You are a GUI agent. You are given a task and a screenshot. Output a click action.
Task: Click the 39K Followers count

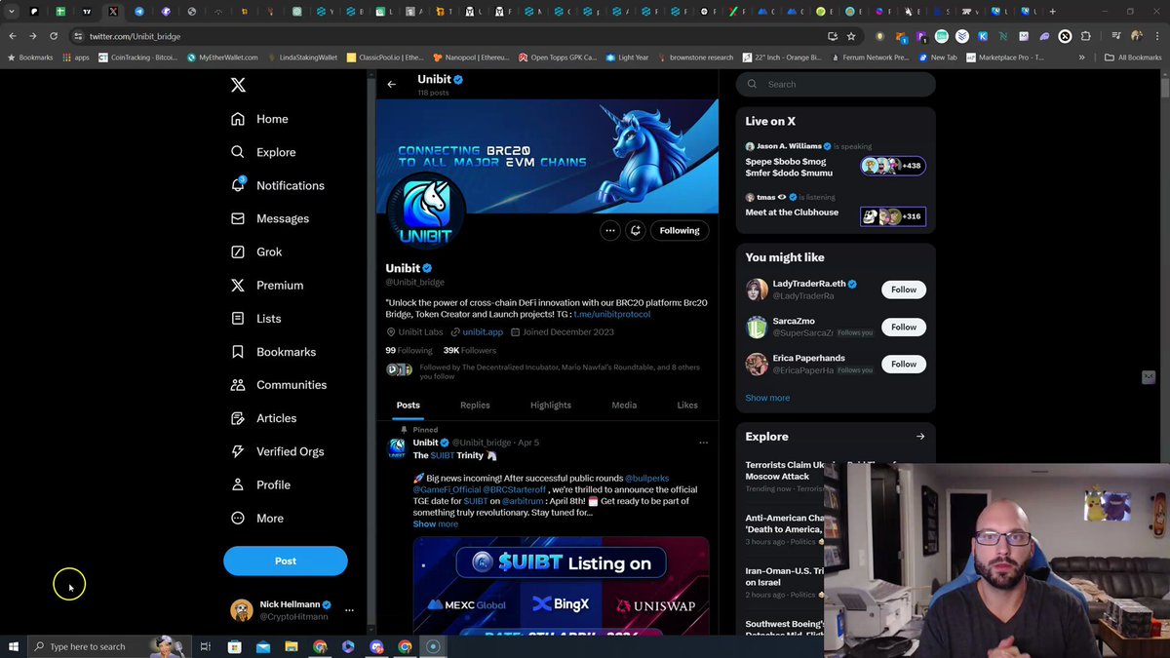(470, 350)
